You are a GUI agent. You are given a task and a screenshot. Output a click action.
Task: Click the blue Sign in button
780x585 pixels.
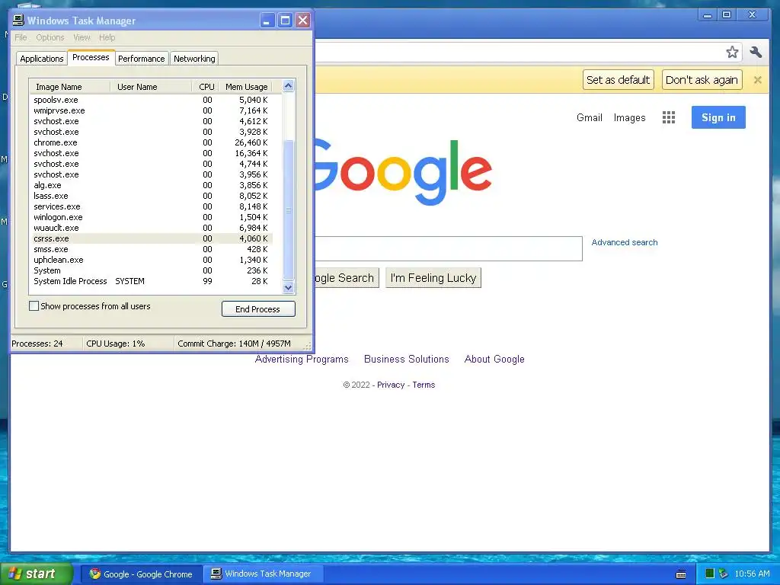[718, 117]
